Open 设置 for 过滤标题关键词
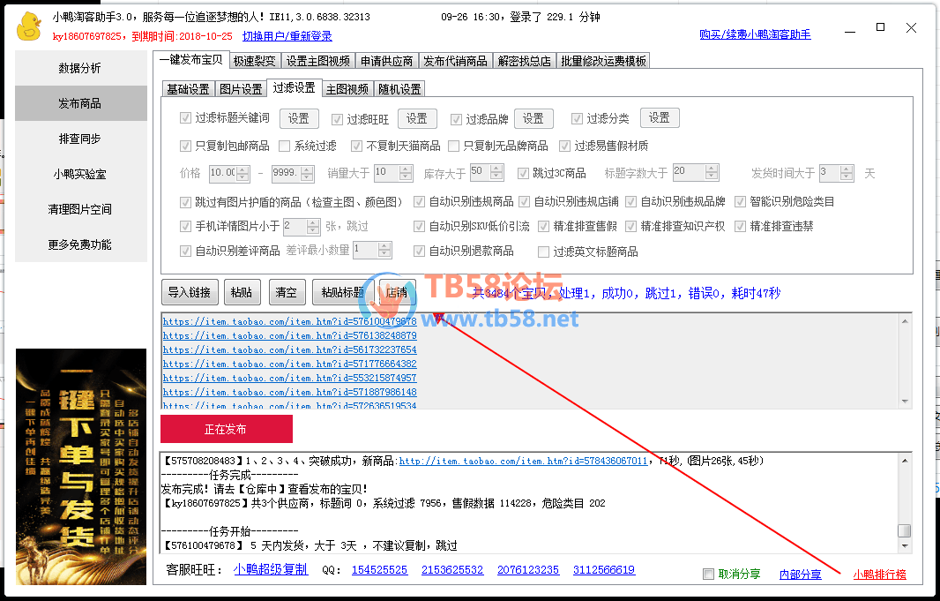This screenshot has width=940, height=601. (x=299, y=118)
